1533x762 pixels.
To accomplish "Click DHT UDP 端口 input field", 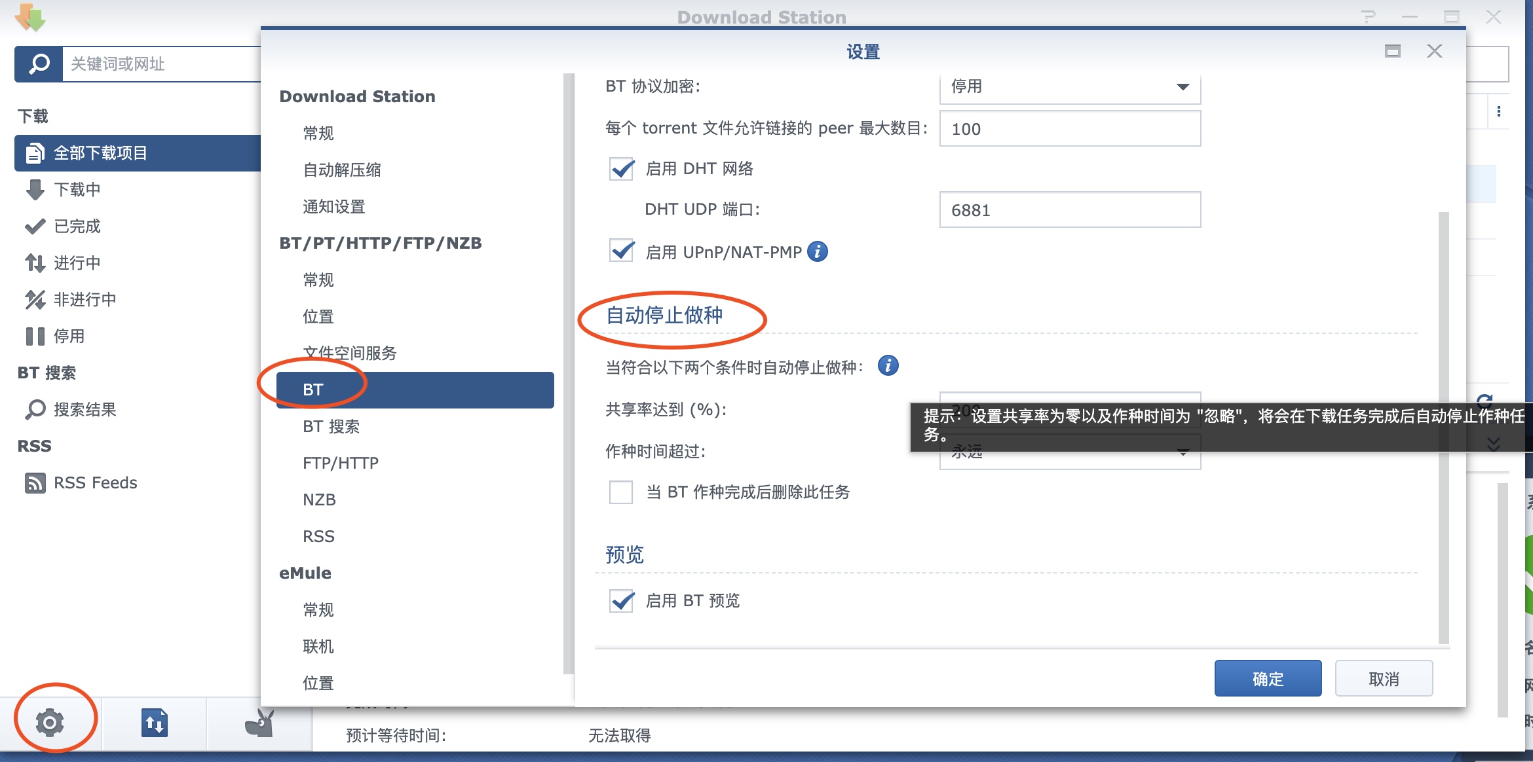I will click(x=1070, y=210).
